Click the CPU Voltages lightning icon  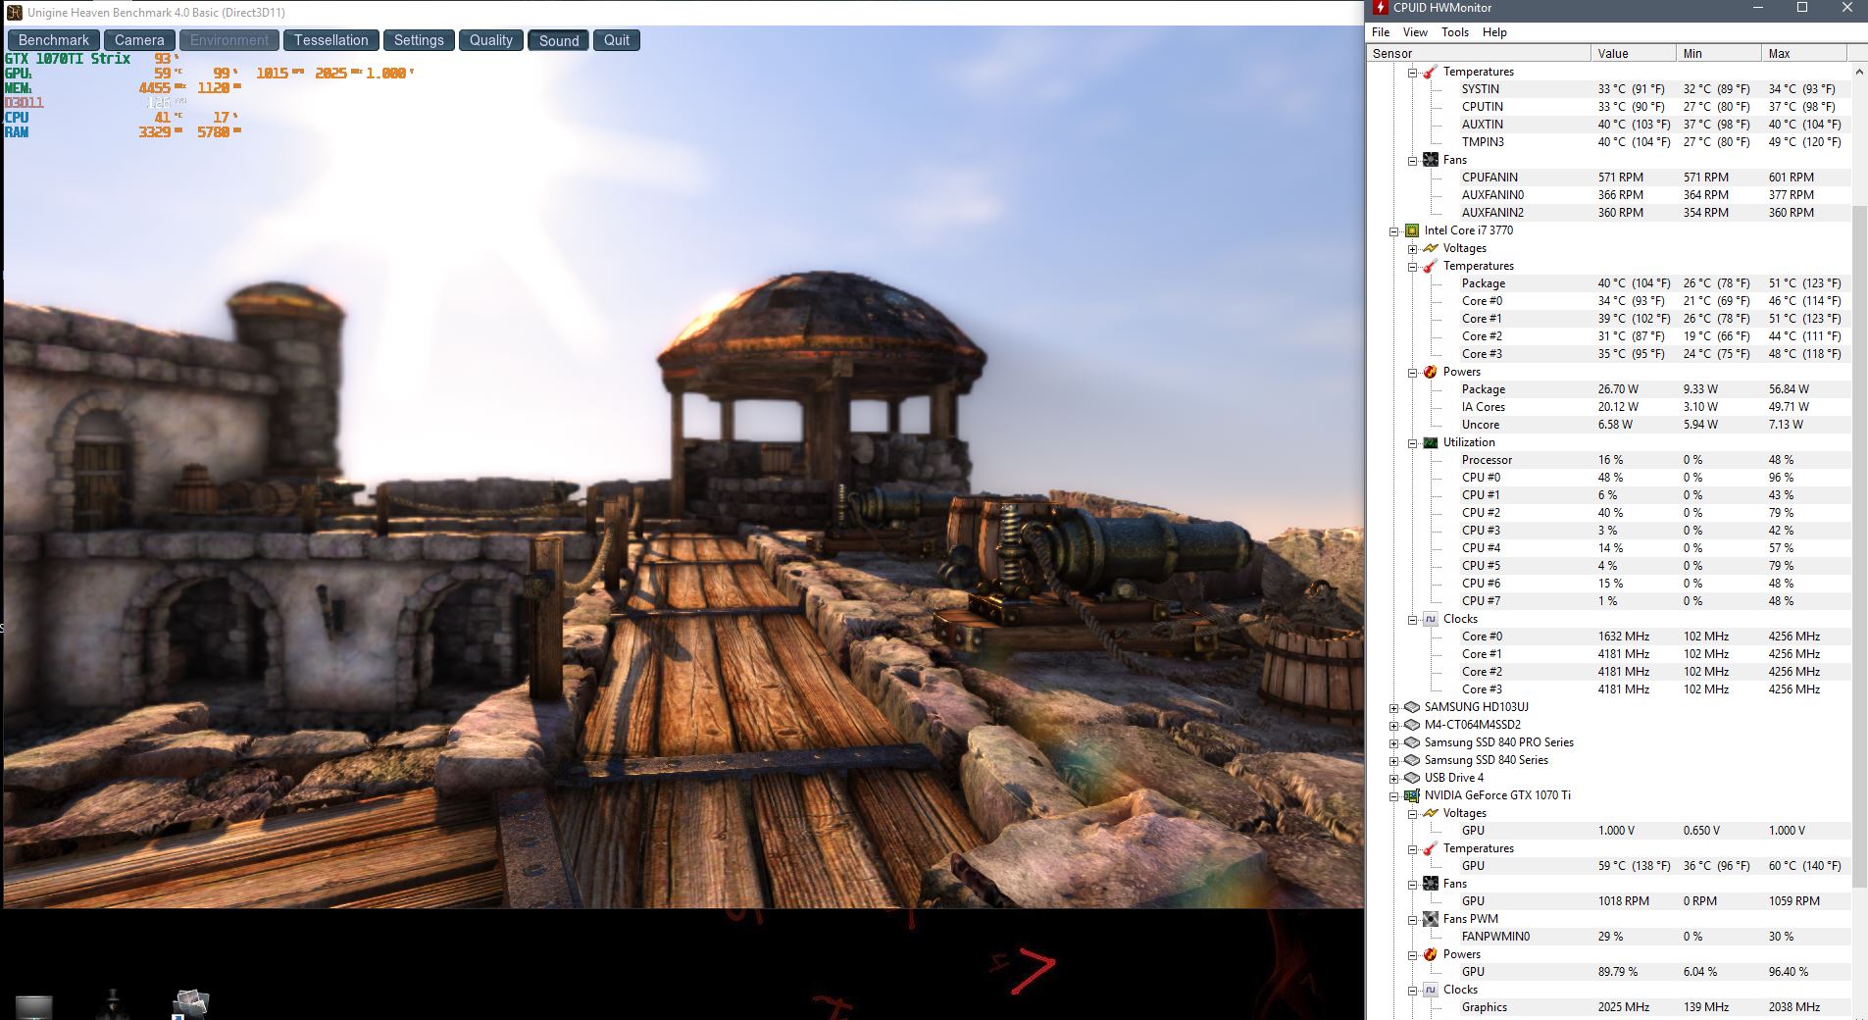[1431, 248]
